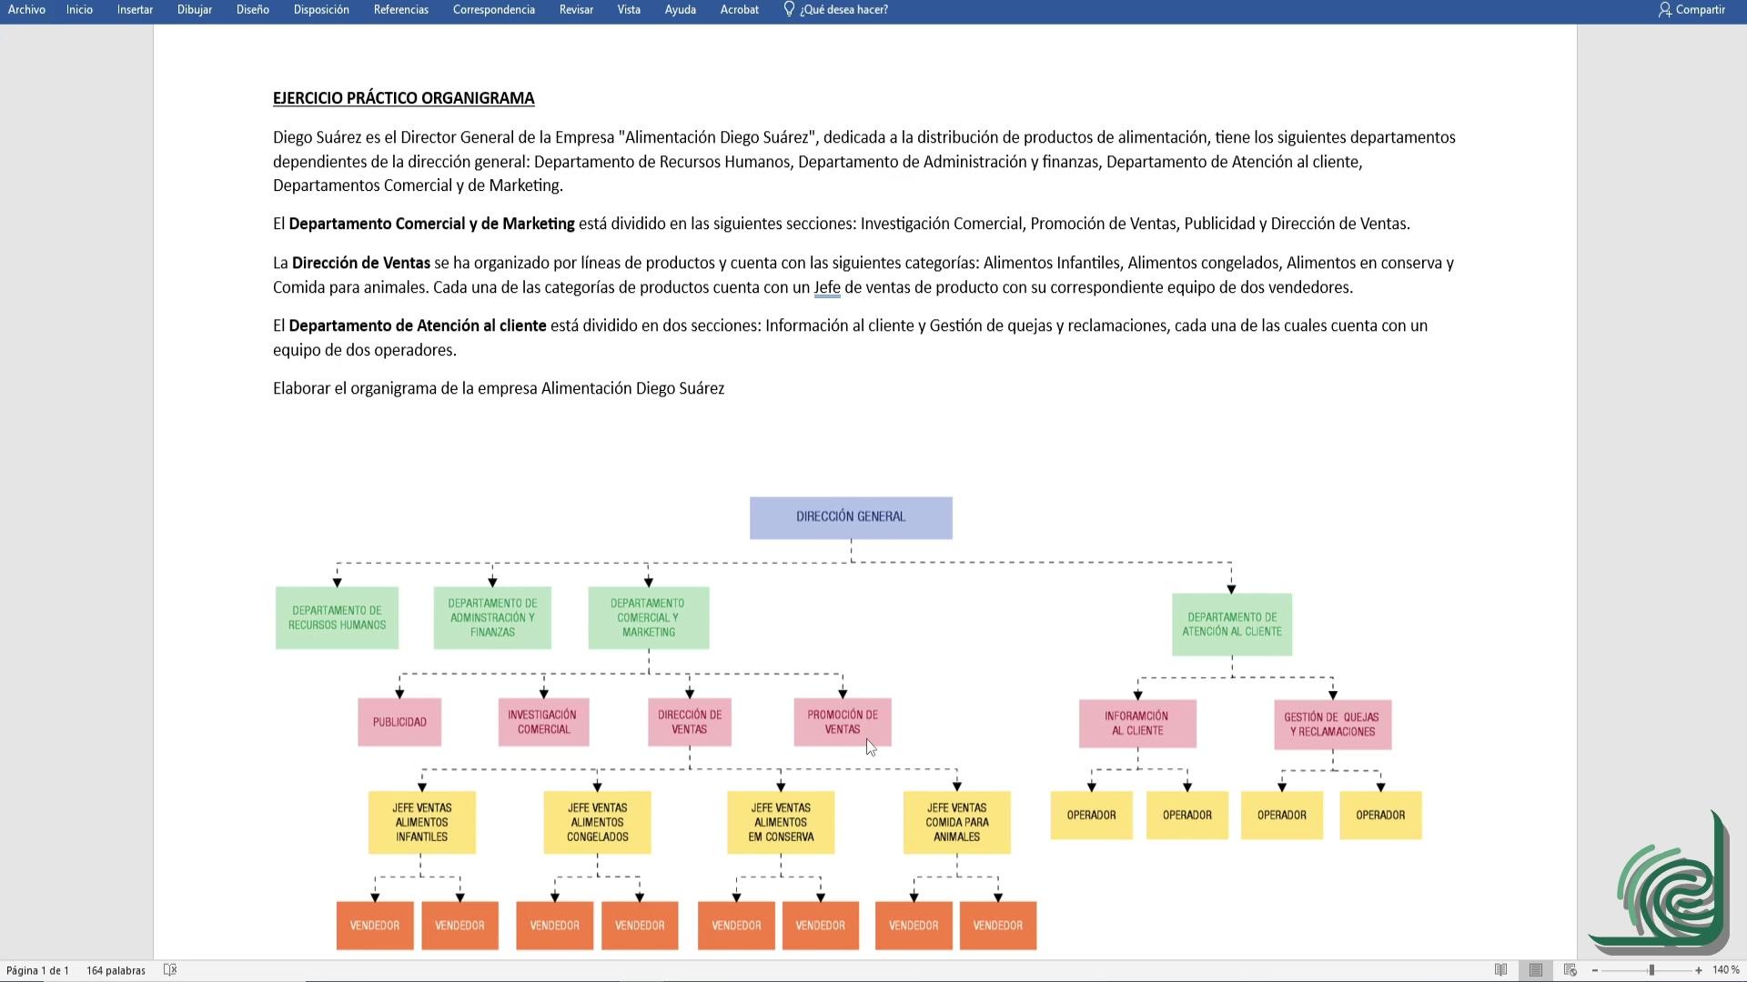
Task: Open the proofing errors status icon
Action: pyautogui.click(x=170, y=970)
